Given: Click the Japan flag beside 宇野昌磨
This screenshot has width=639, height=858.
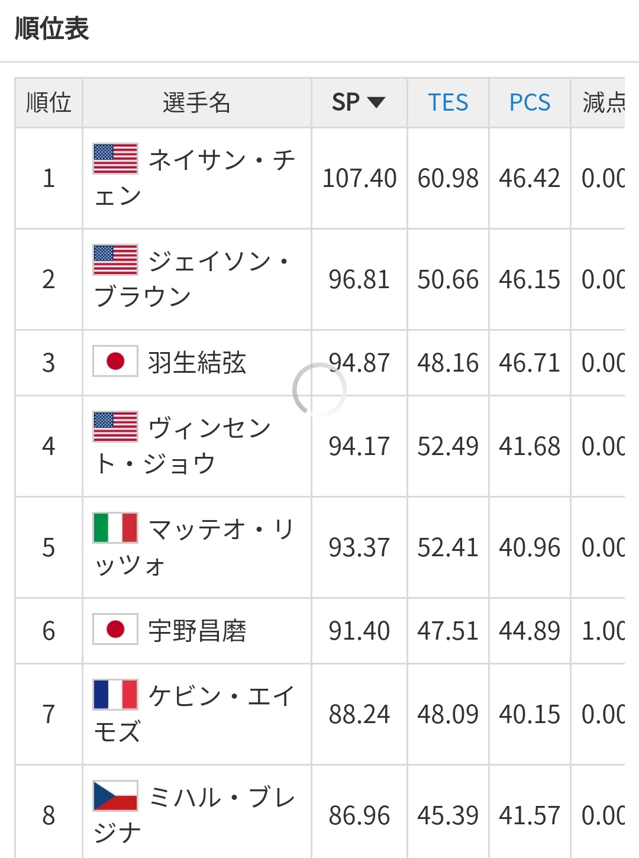Looking at the screenshot, I should (115, 629).
